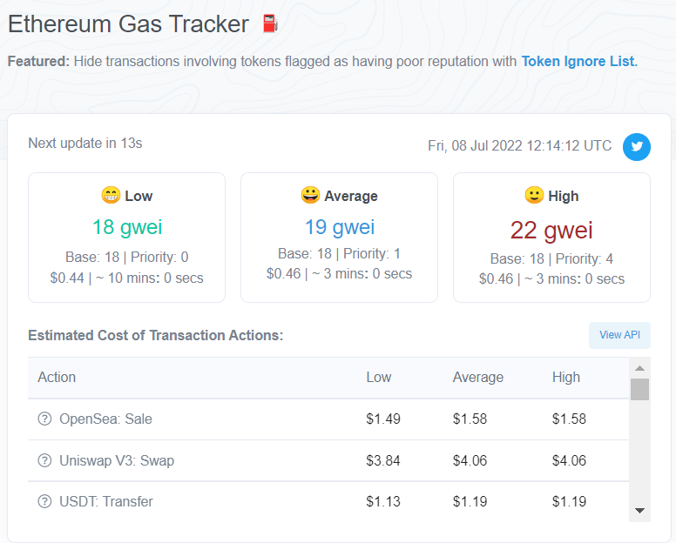Click the Average column header in table
The height and width of the screenshot is (543, 676).
tap(477, 377)
